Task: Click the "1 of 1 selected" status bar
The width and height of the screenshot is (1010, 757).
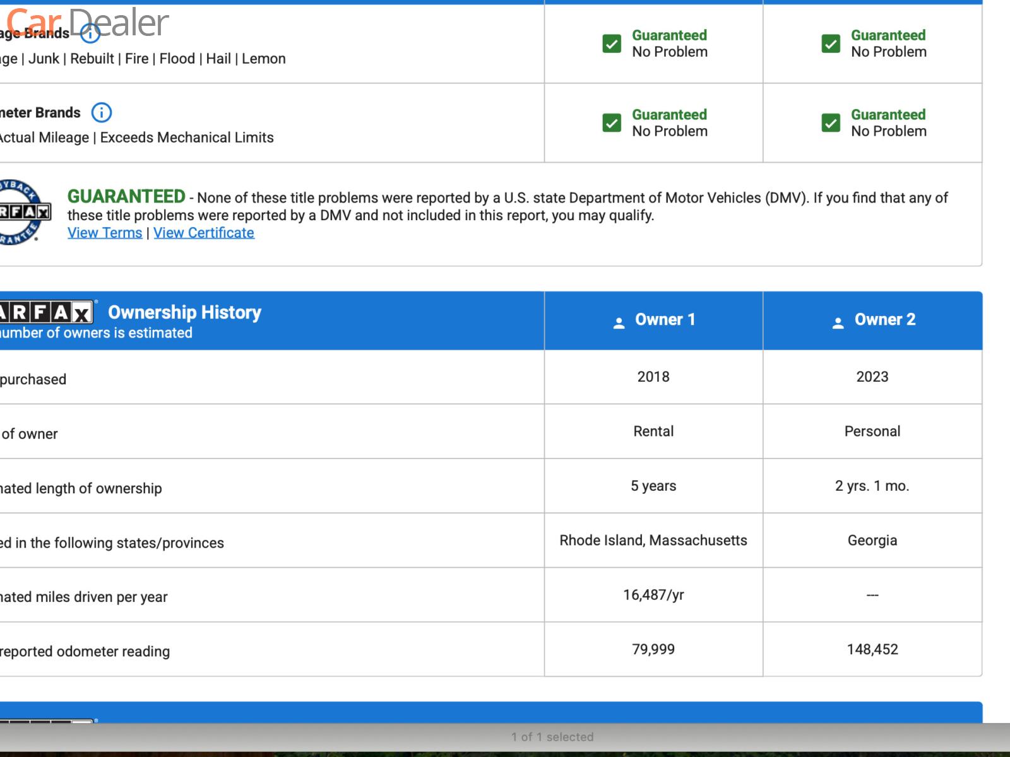Action: click(552, 737)
